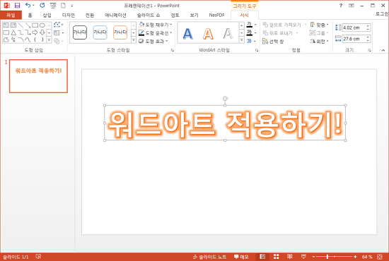The width and height of the screenshot is (389, 261).
Task: Select the arrow line shape
Action: pos(28,25)
